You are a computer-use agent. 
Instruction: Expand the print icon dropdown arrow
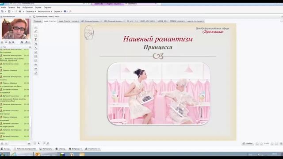pos(23,11)
